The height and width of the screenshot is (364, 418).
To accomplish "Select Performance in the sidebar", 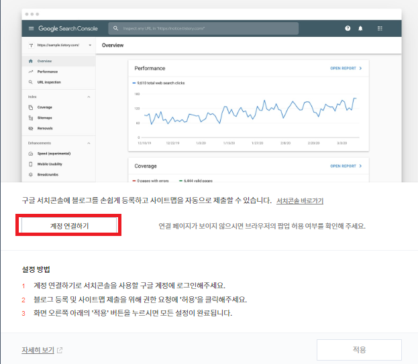I will tap(58, 72).
